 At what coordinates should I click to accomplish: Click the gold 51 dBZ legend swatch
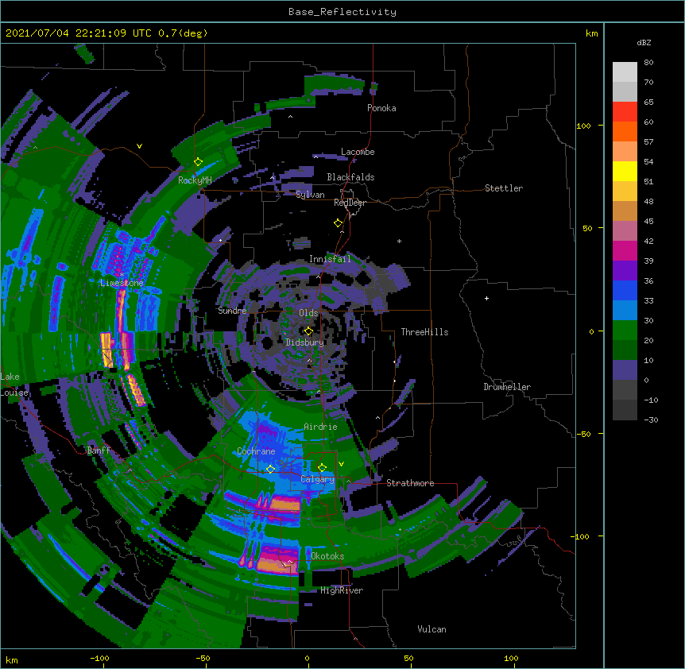click(625, 191)
